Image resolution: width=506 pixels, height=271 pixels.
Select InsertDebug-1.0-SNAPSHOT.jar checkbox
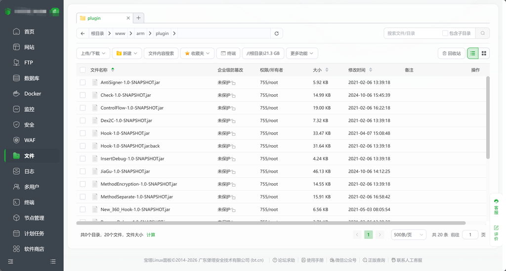83,158
